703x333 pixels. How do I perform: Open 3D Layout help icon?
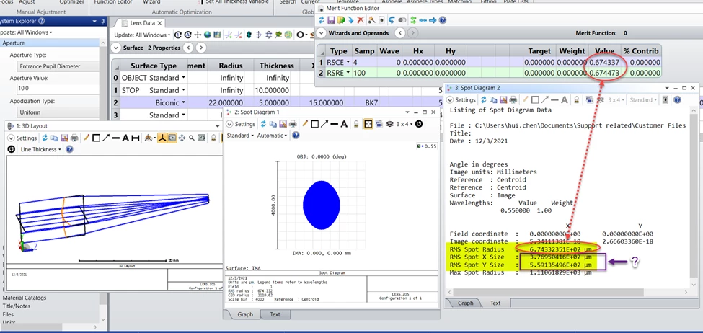pyautogui.click(x=69, y=149)
